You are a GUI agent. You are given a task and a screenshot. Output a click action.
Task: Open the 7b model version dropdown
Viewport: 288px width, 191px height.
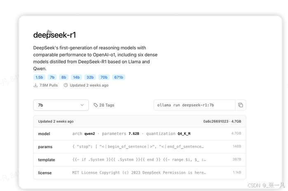tap(61, 105)
